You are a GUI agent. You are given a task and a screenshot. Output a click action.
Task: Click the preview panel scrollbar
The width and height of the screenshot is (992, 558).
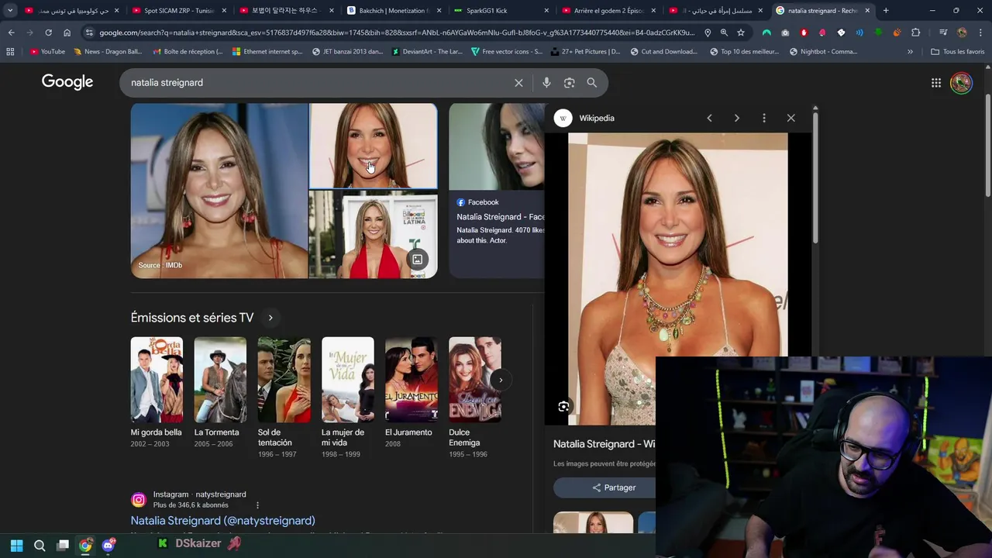(x=815, y=178)
